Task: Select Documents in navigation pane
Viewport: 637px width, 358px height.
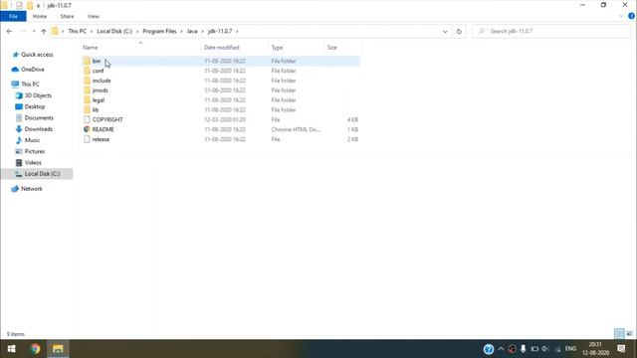Action: 39,117
